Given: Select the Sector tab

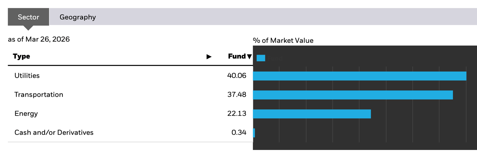Looking at the screenshot, I should tap(28, 17).
